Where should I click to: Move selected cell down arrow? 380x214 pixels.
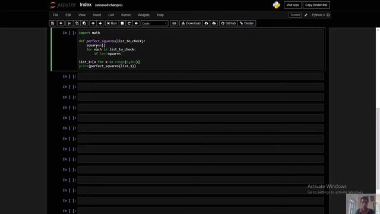click(x=100, y=23)
